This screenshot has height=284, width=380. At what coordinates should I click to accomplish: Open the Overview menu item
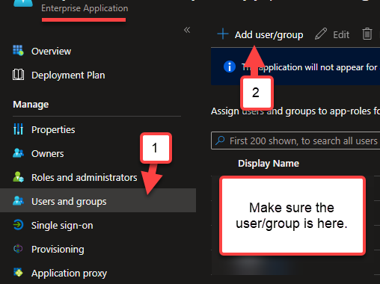coord(51,52)
